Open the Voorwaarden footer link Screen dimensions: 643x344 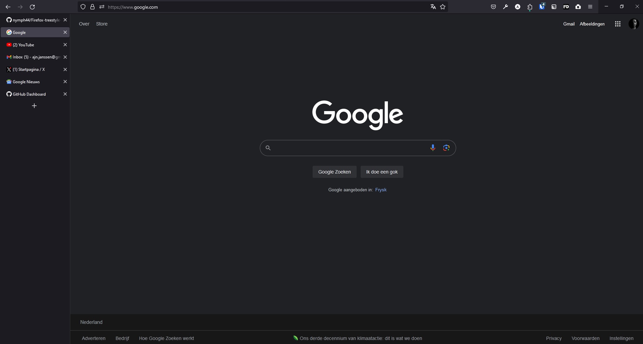[x=586, y=338]
